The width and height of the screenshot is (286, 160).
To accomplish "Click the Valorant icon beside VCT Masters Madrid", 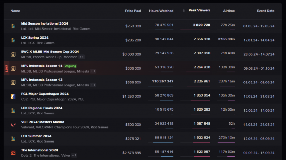I will [13, 125].
